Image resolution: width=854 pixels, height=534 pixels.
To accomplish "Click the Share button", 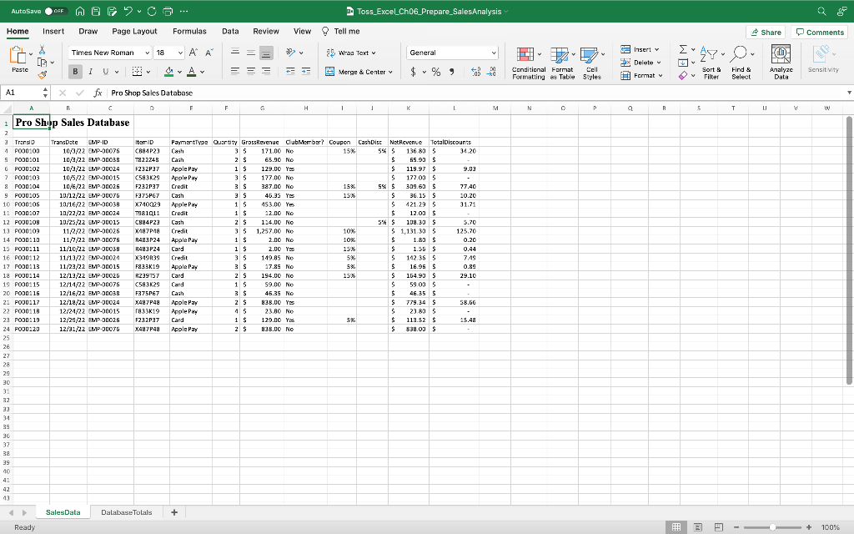I will pyautogui.click(x=766, y=31).
